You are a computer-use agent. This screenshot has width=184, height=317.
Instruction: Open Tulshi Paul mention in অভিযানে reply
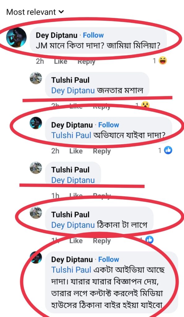click(x=71, y=135)
